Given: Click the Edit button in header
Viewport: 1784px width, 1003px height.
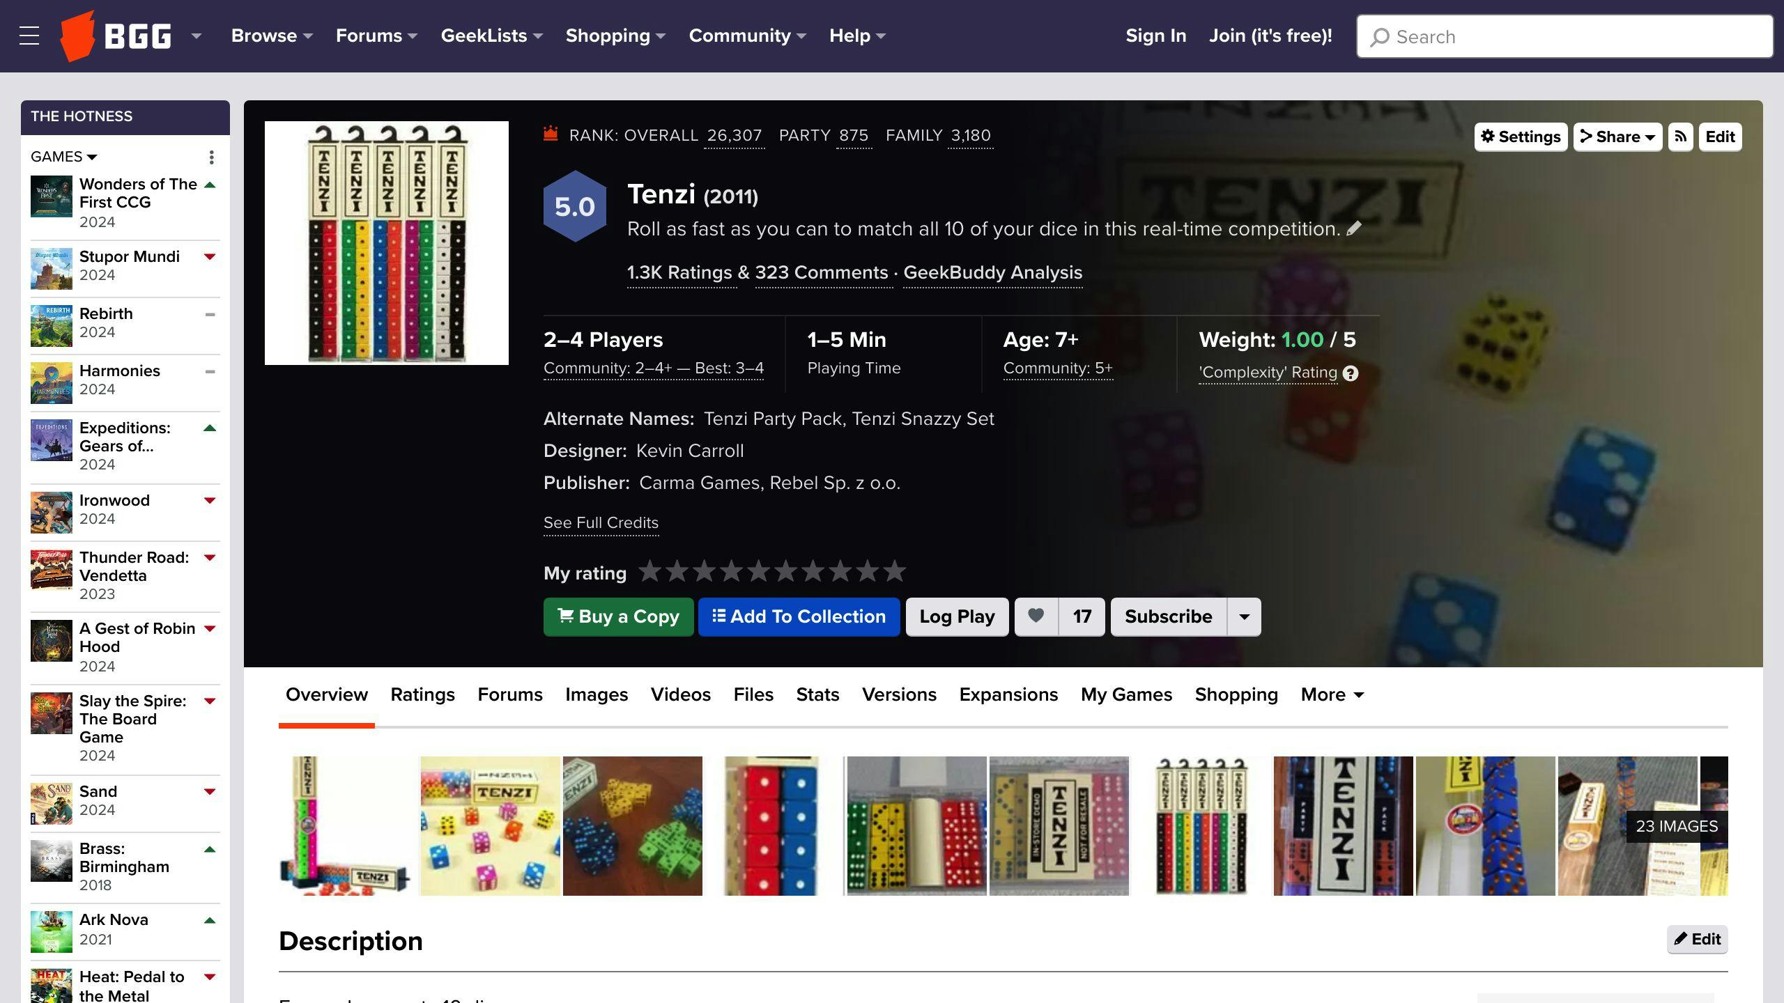Looking at the screenshot, I should [x=1720, y=137].
